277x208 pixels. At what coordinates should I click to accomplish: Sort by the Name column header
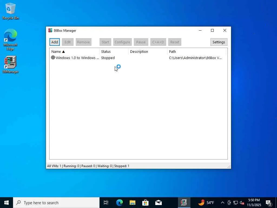coord(74,52)
